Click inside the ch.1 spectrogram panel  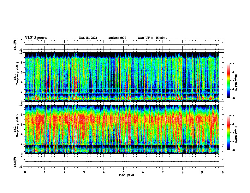122,77
